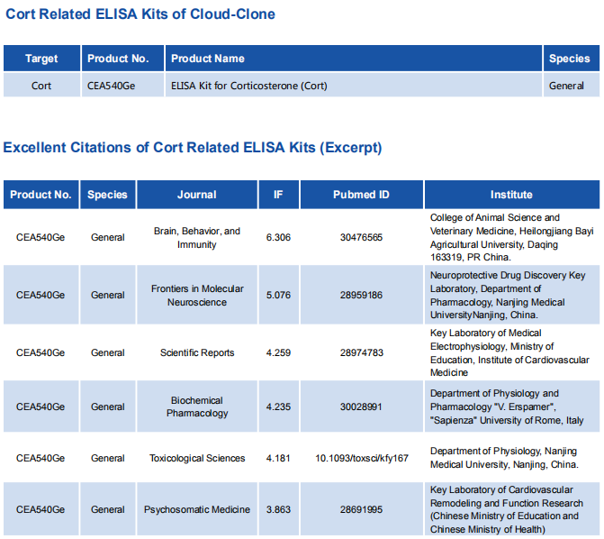Click the IF column header
This screenshot has width=604, height=539.
pyautogui.click(x=278, y=195)
